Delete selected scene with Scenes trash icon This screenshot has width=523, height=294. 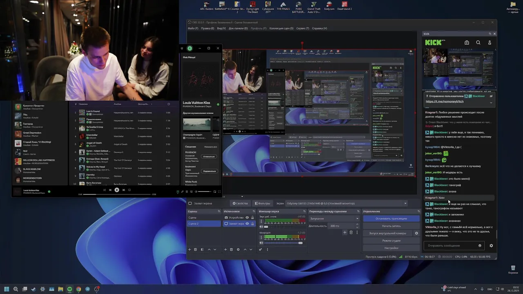pos(195,249)
